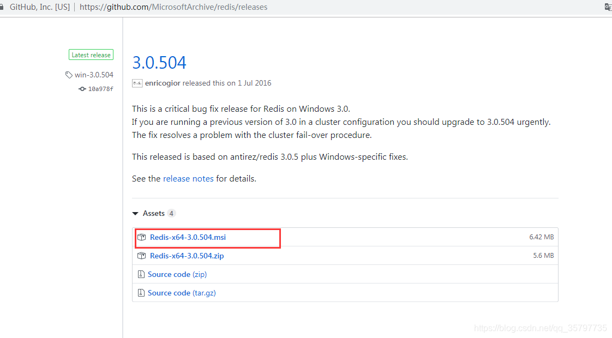
Task: Click the tag icon beside win-3.0.504
Action: click(69, 75)
